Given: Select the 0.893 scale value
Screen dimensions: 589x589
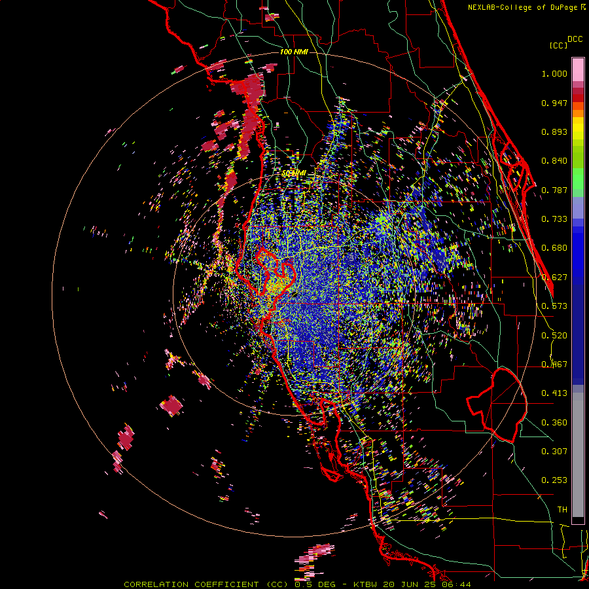Looking at the screenshot, I should coord(554,132).
